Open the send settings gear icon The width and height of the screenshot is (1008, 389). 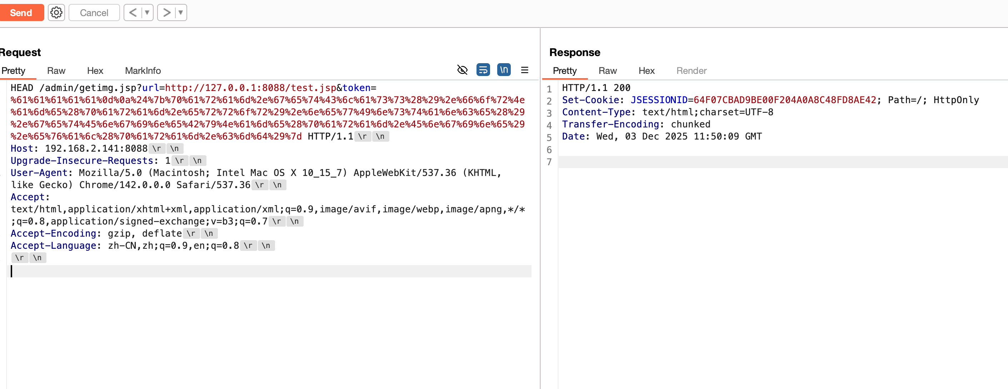coord(56,12)
